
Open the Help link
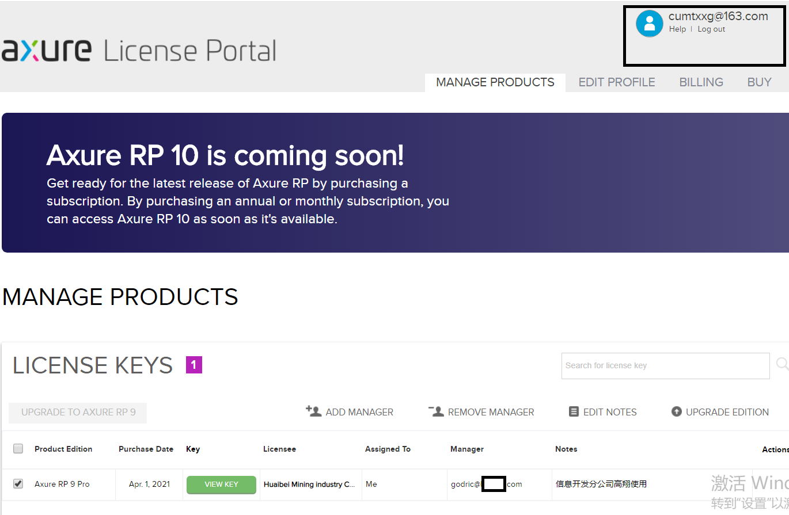click(x=678, y=29)
